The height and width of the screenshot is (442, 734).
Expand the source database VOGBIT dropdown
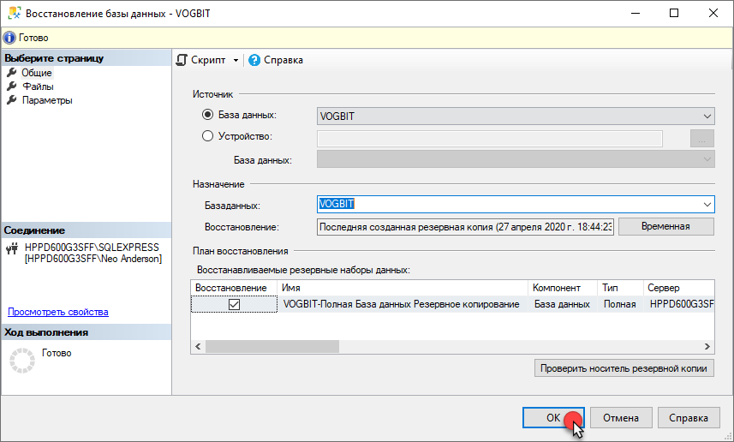(x=707, y=116)
